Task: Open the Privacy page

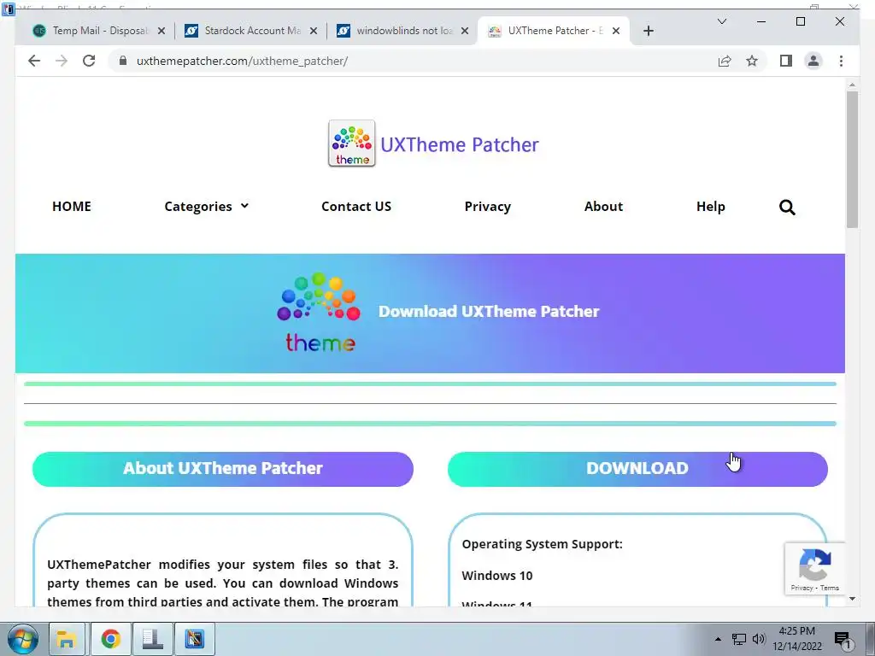Action: click(488, 207)
